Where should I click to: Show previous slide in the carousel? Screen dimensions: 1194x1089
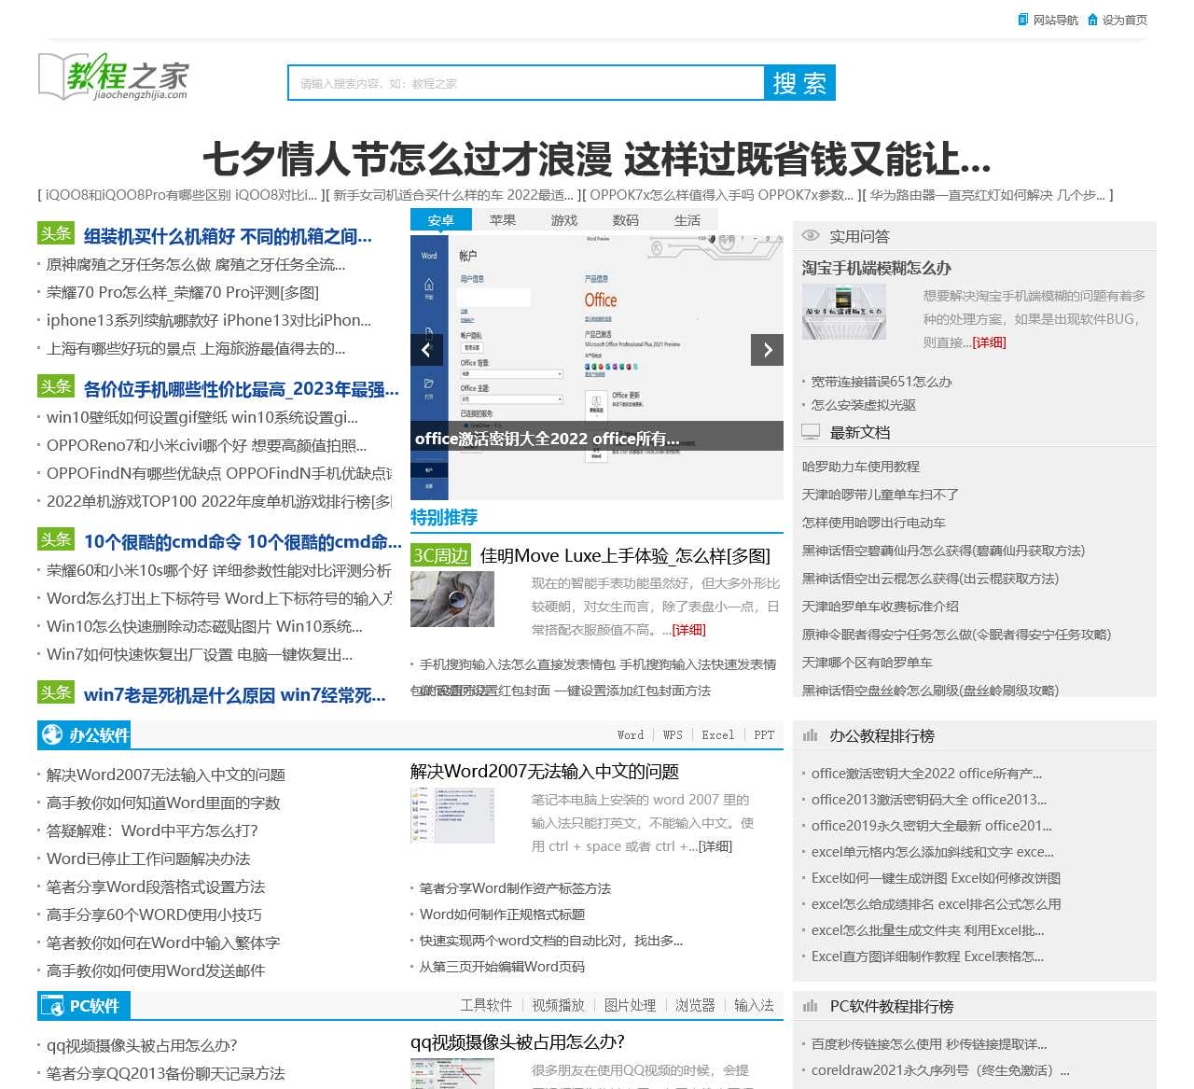[426, 350]
